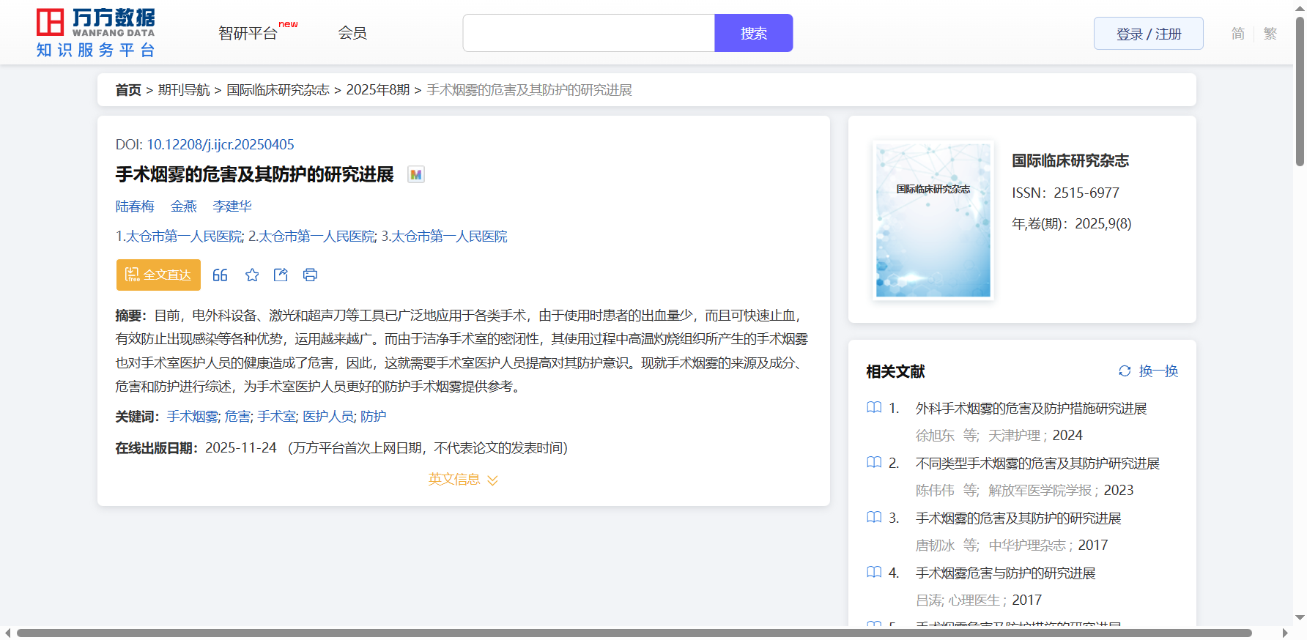
Task: Click the 搜索 search button
Action: [753, 34]
